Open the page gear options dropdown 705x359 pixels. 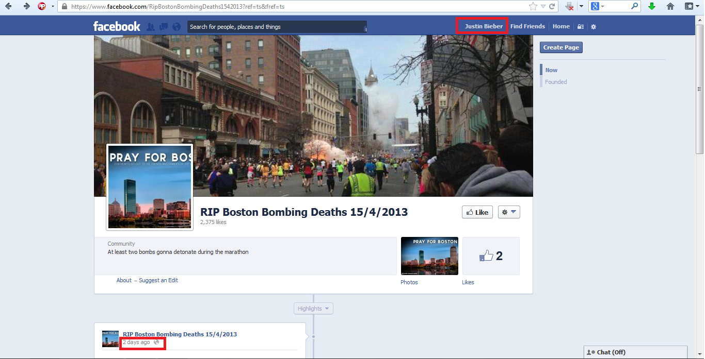(x=509, y=212)
